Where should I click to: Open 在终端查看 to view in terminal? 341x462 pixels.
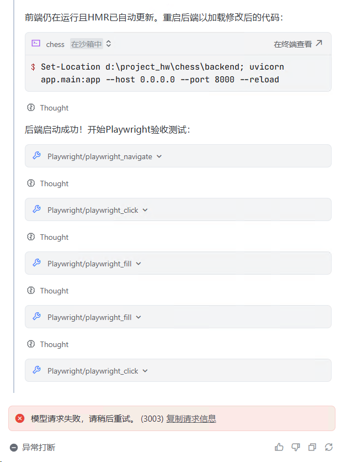pos(298,44)
